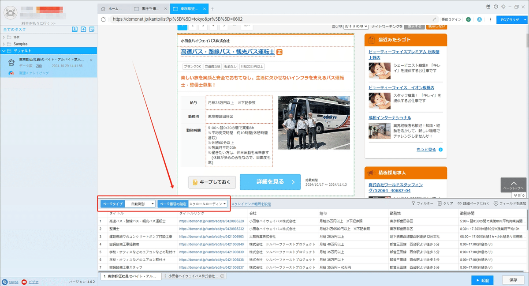Click the gray 表示する button
529x286 pixels.
click(414, 26)
